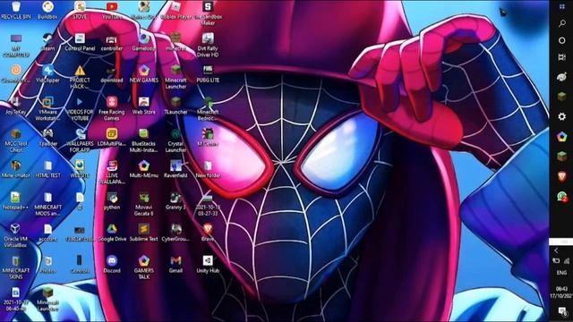Open the taskbar search magnifier
The height and width of the screenshot is (322, 573).
tap(562, 23)
